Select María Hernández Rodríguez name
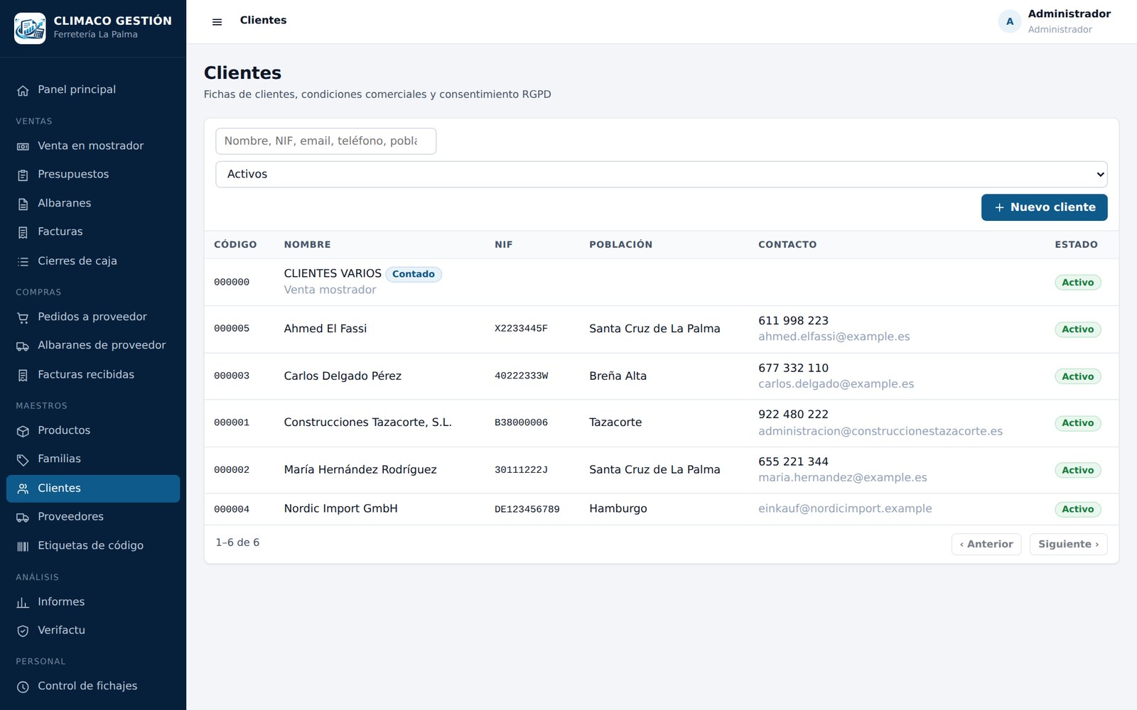 click(x=360, y=469)
